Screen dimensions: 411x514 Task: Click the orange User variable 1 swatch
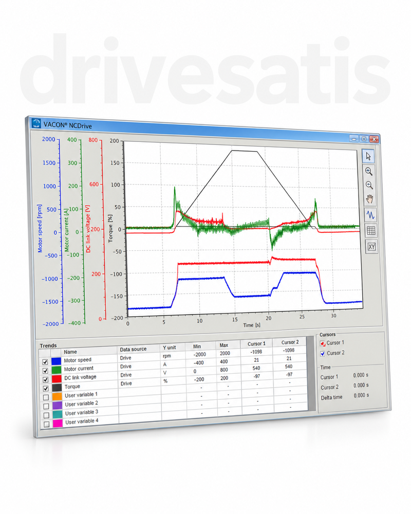click(57, 397)
